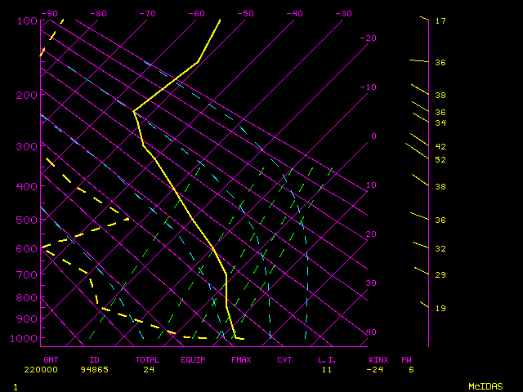Select the L.I. column header
The width and height of the screenshot is (523, 392).
coord(327,359)
